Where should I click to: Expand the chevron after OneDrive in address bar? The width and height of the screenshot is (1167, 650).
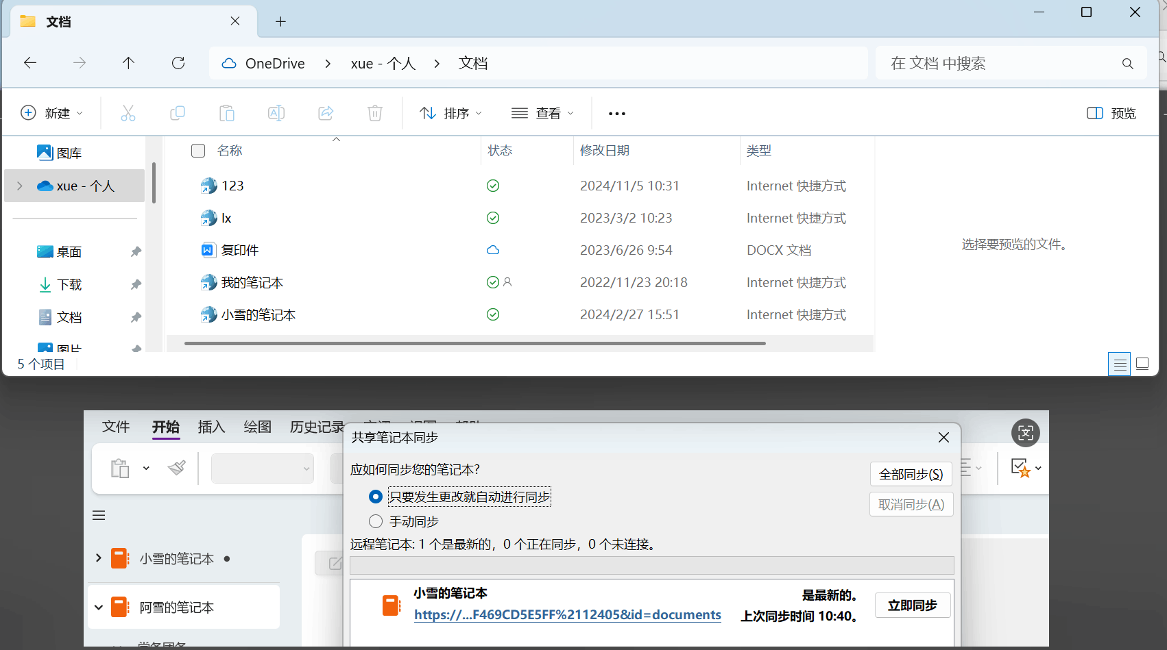(328, 63)
